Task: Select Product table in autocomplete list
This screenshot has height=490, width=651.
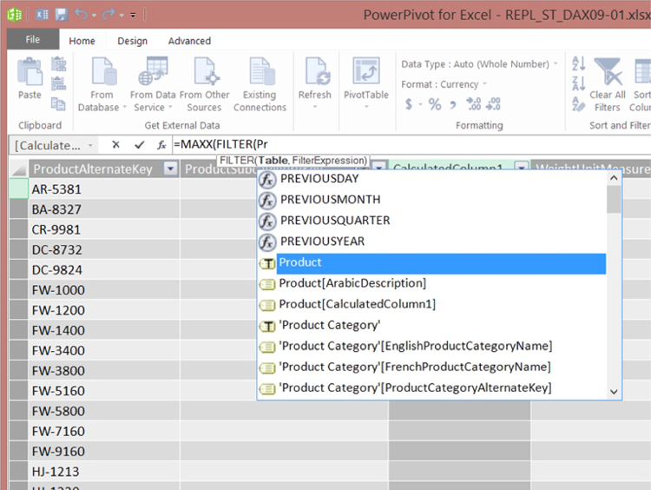Action: click(x=300, y=262)
